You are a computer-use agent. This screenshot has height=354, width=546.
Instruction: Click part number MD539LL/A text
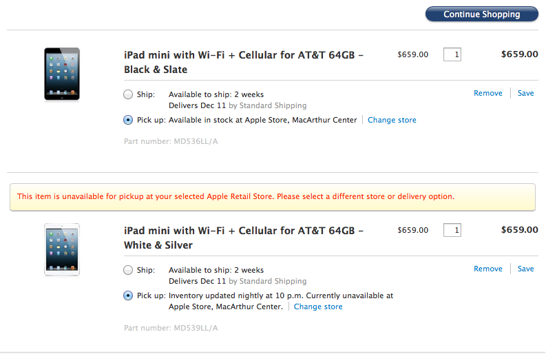coord(171,328)
